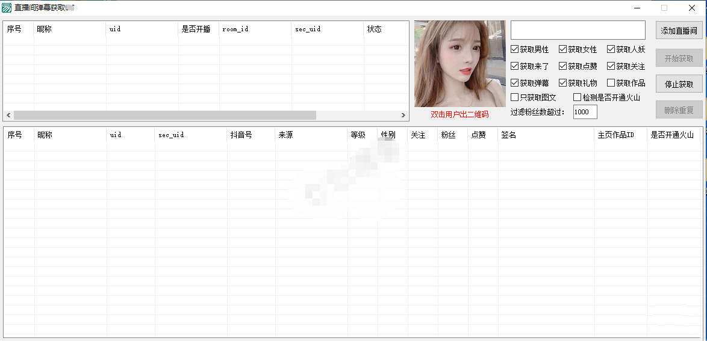This screenshot has width=707, height=341.
Task: Click the 停止获取 button
Action: pyautogui.click(x=679, y=84)
